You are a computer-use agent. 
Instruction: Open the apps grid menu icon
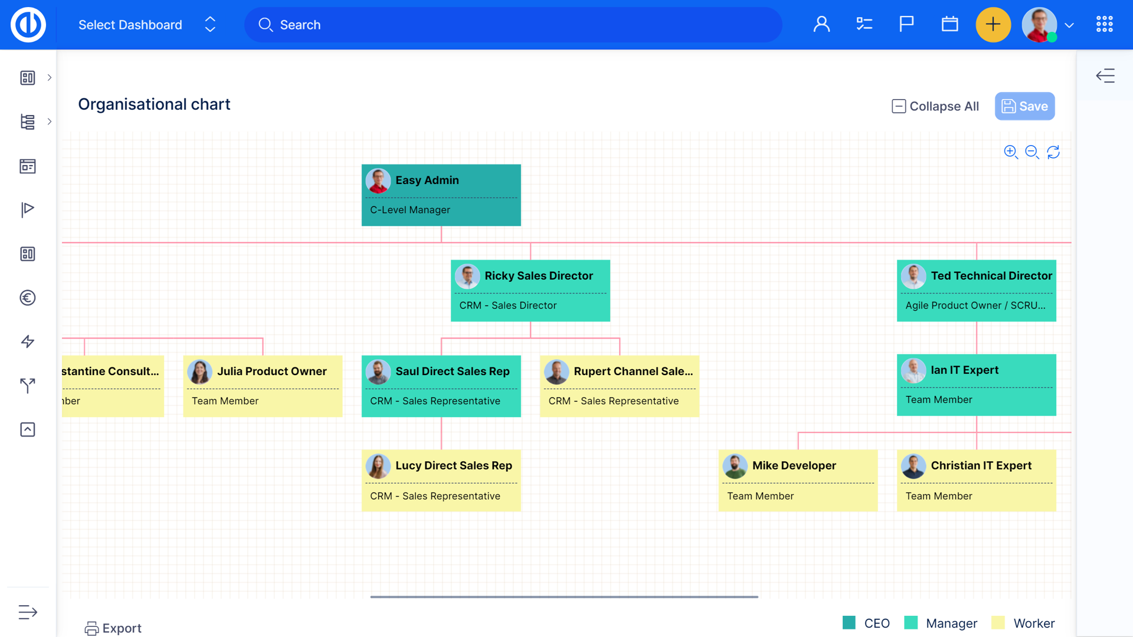[1104, 24]
